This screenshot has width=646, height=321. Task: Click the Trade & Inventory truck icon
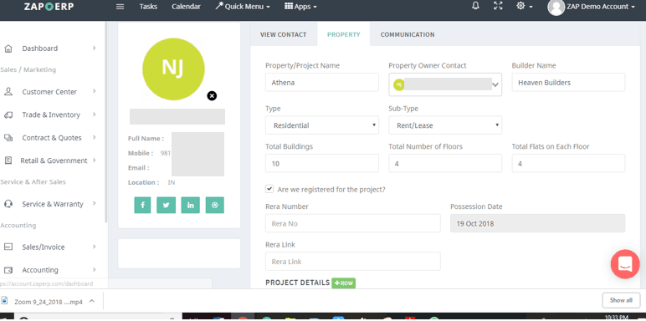coord(8,115)
